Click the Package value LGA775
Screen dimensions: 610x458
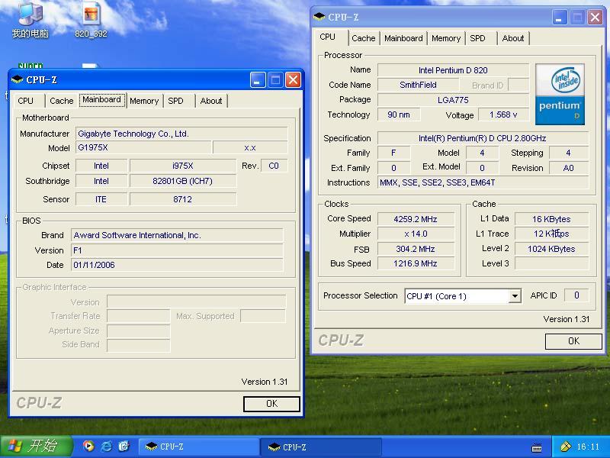(x=453, y=100)
